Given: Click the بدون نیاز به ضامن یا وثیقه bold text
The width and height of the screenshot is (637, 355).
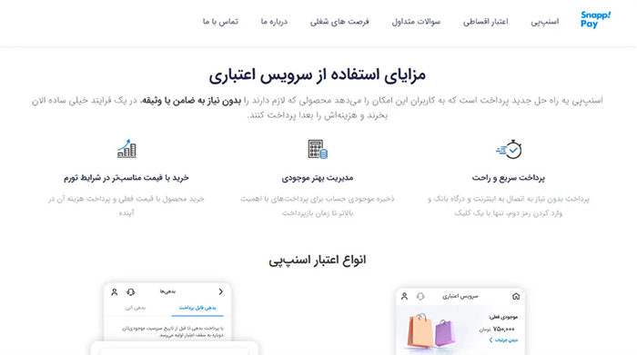Looking at the screenshot, I should pyautogui.click(x=191, y=101).
